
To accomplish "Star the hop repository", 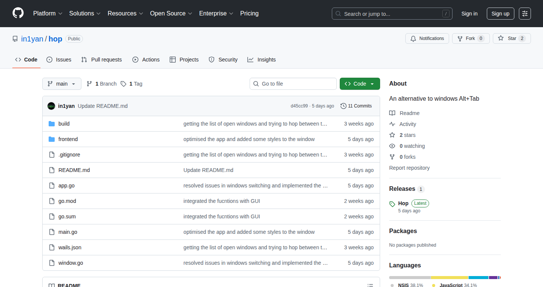I will click(x=512, y=38).
